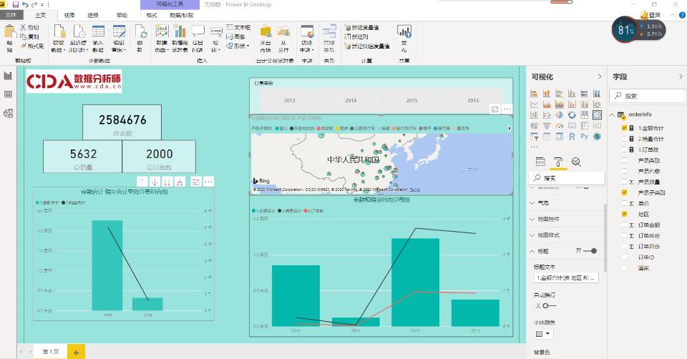The width and height of the screenshot is (687, 359).
Task: Click the Image (图像) ribbon item
Action: point(235,36)
